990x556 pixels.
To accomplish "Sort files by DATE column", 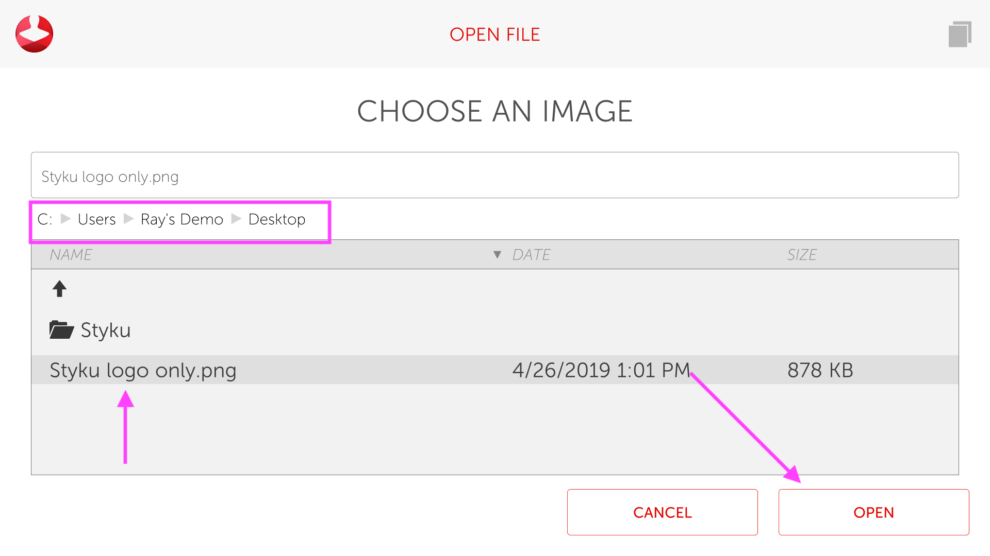I will coord(531,255).
